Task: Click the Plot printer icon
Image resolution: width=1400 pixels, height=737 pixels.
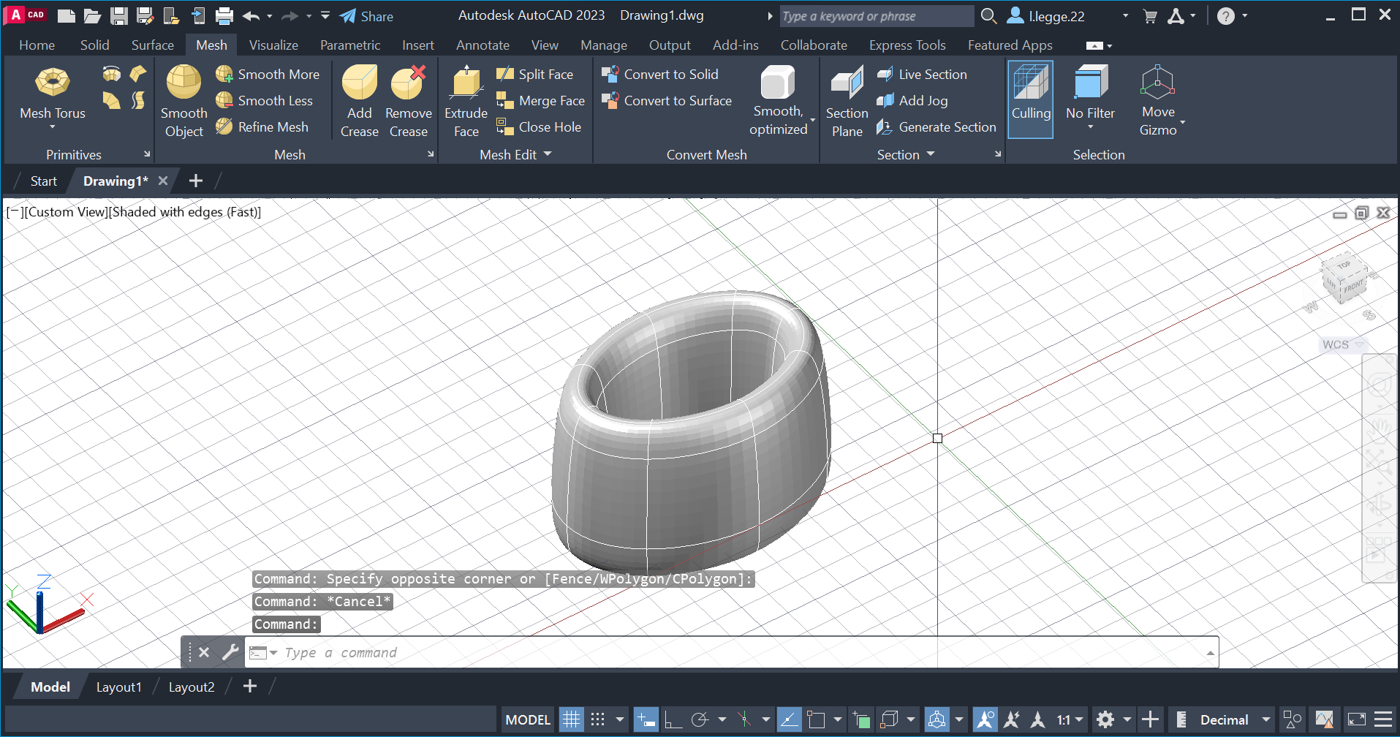Action: 224,15
